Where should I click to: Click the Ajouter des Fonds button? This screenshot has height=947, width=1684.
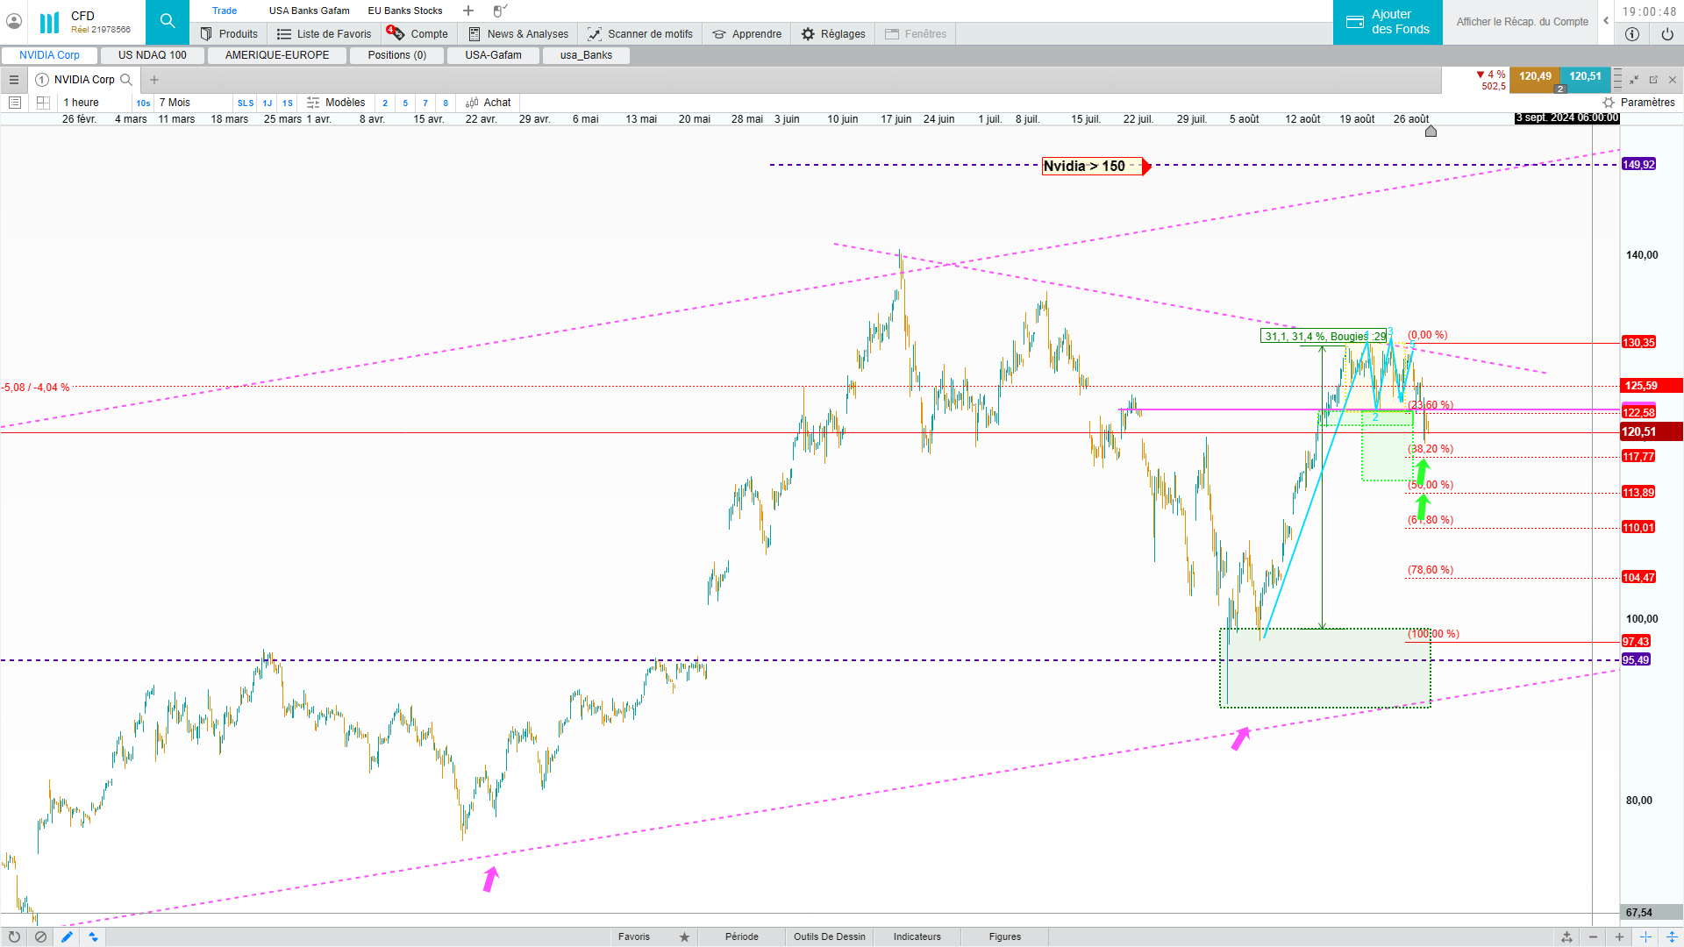click(1388, 22)
